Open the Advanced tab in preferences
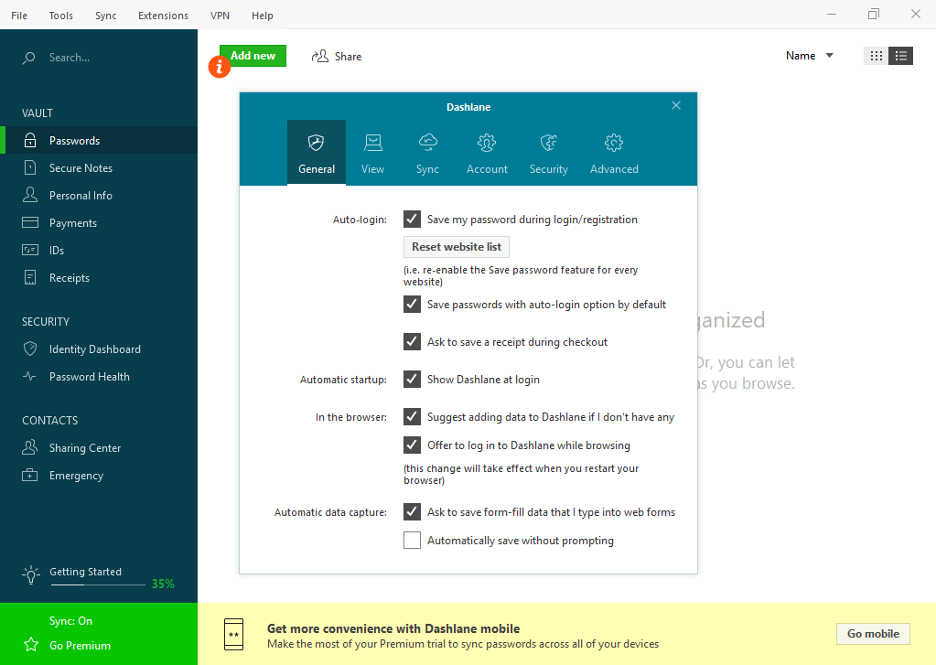The image size is (936, 665). [614, 153]
